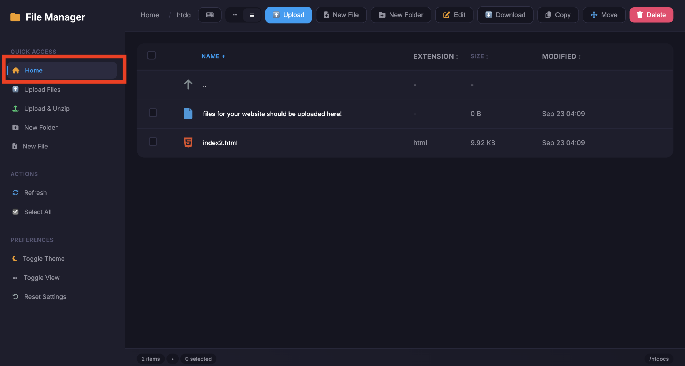Click the /htdocs path in status bar
This screenshot has height=366, width=685.
click(x=659, y=359)
